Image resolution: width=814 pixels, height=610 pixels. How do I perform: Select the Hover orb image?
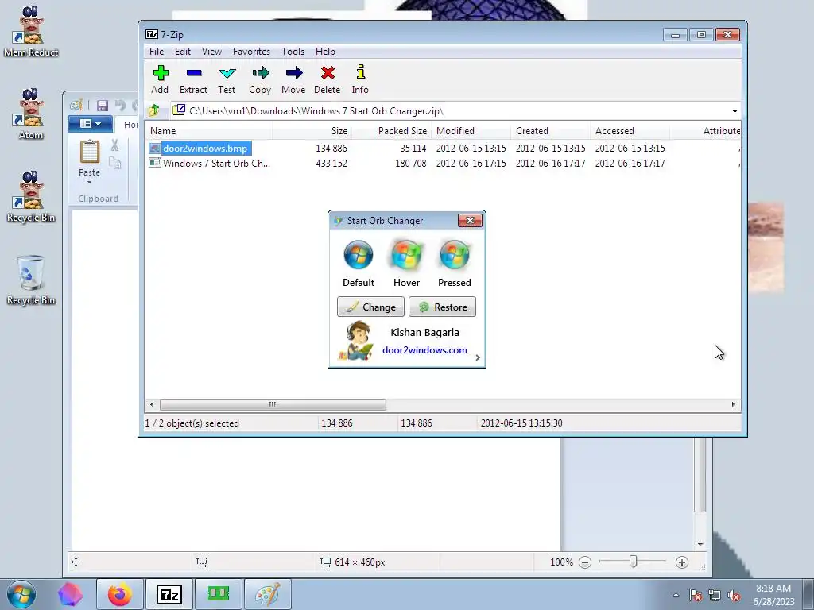click(406, 255)
